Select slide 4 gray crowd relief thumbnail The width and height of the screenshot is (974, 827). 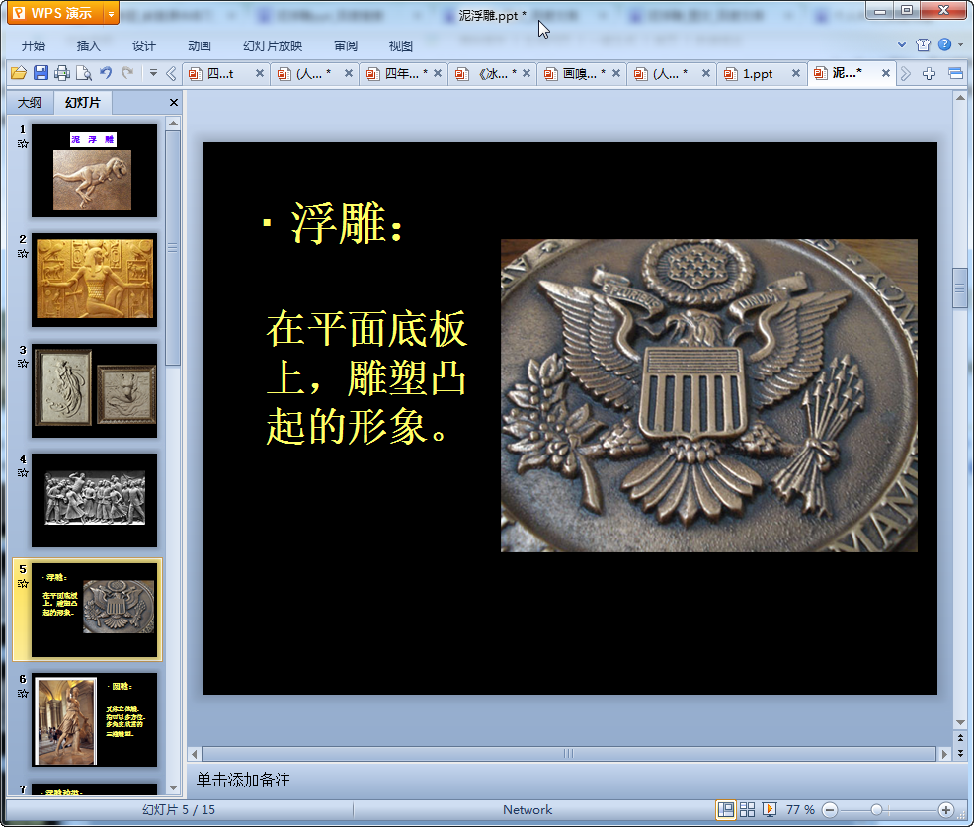tap(95, 501)
